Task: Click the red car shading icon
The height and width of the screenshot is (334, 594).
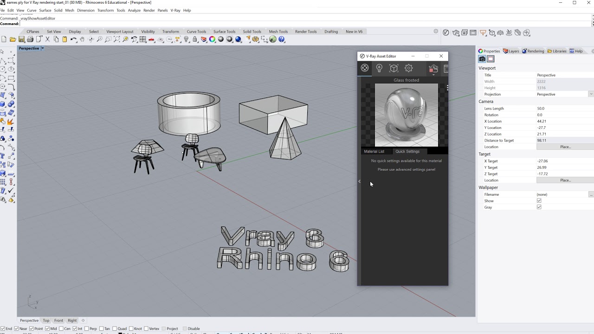Action: (152, 39)
